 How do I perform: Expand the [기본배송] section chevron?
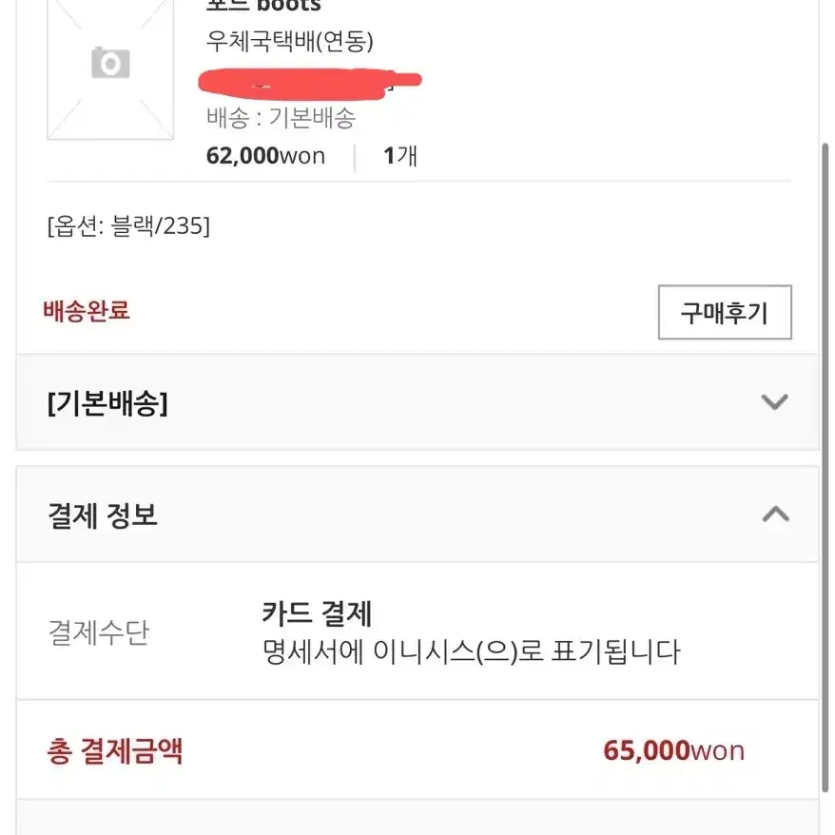[x=774, y=401]
